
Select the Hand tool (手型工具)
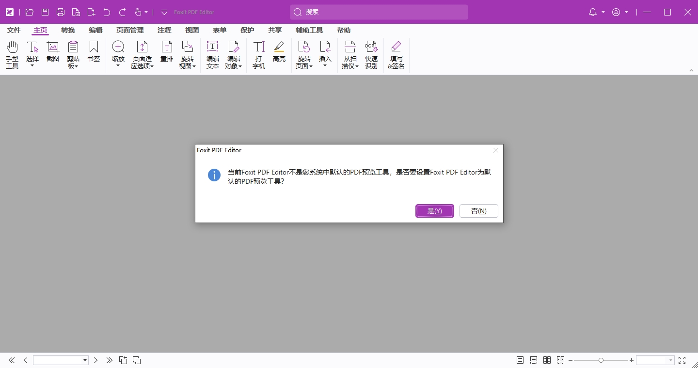pos(12,55)
